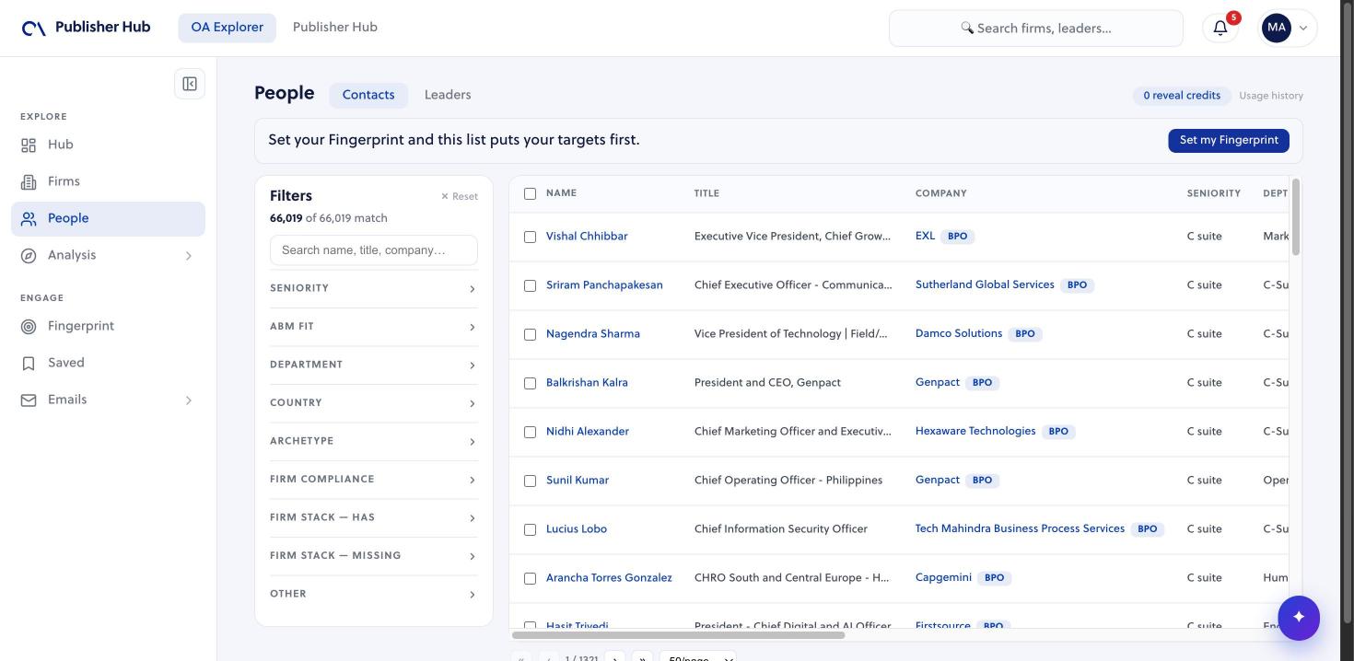The width and height of the screenshot is (1354, 661).
Task: Click the vertical table scrollbar
Action: [1296, 217]
